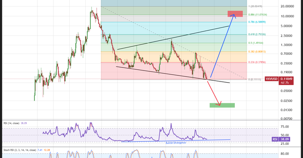Click the 25.00 RSI axis label

point(285,144)
